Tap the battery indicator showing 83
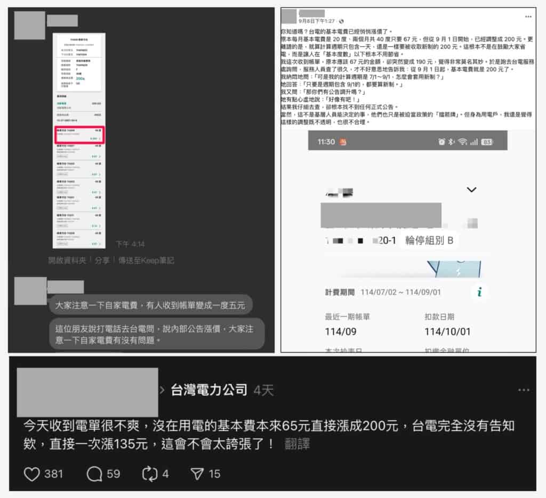 click(x=487, y=142)
